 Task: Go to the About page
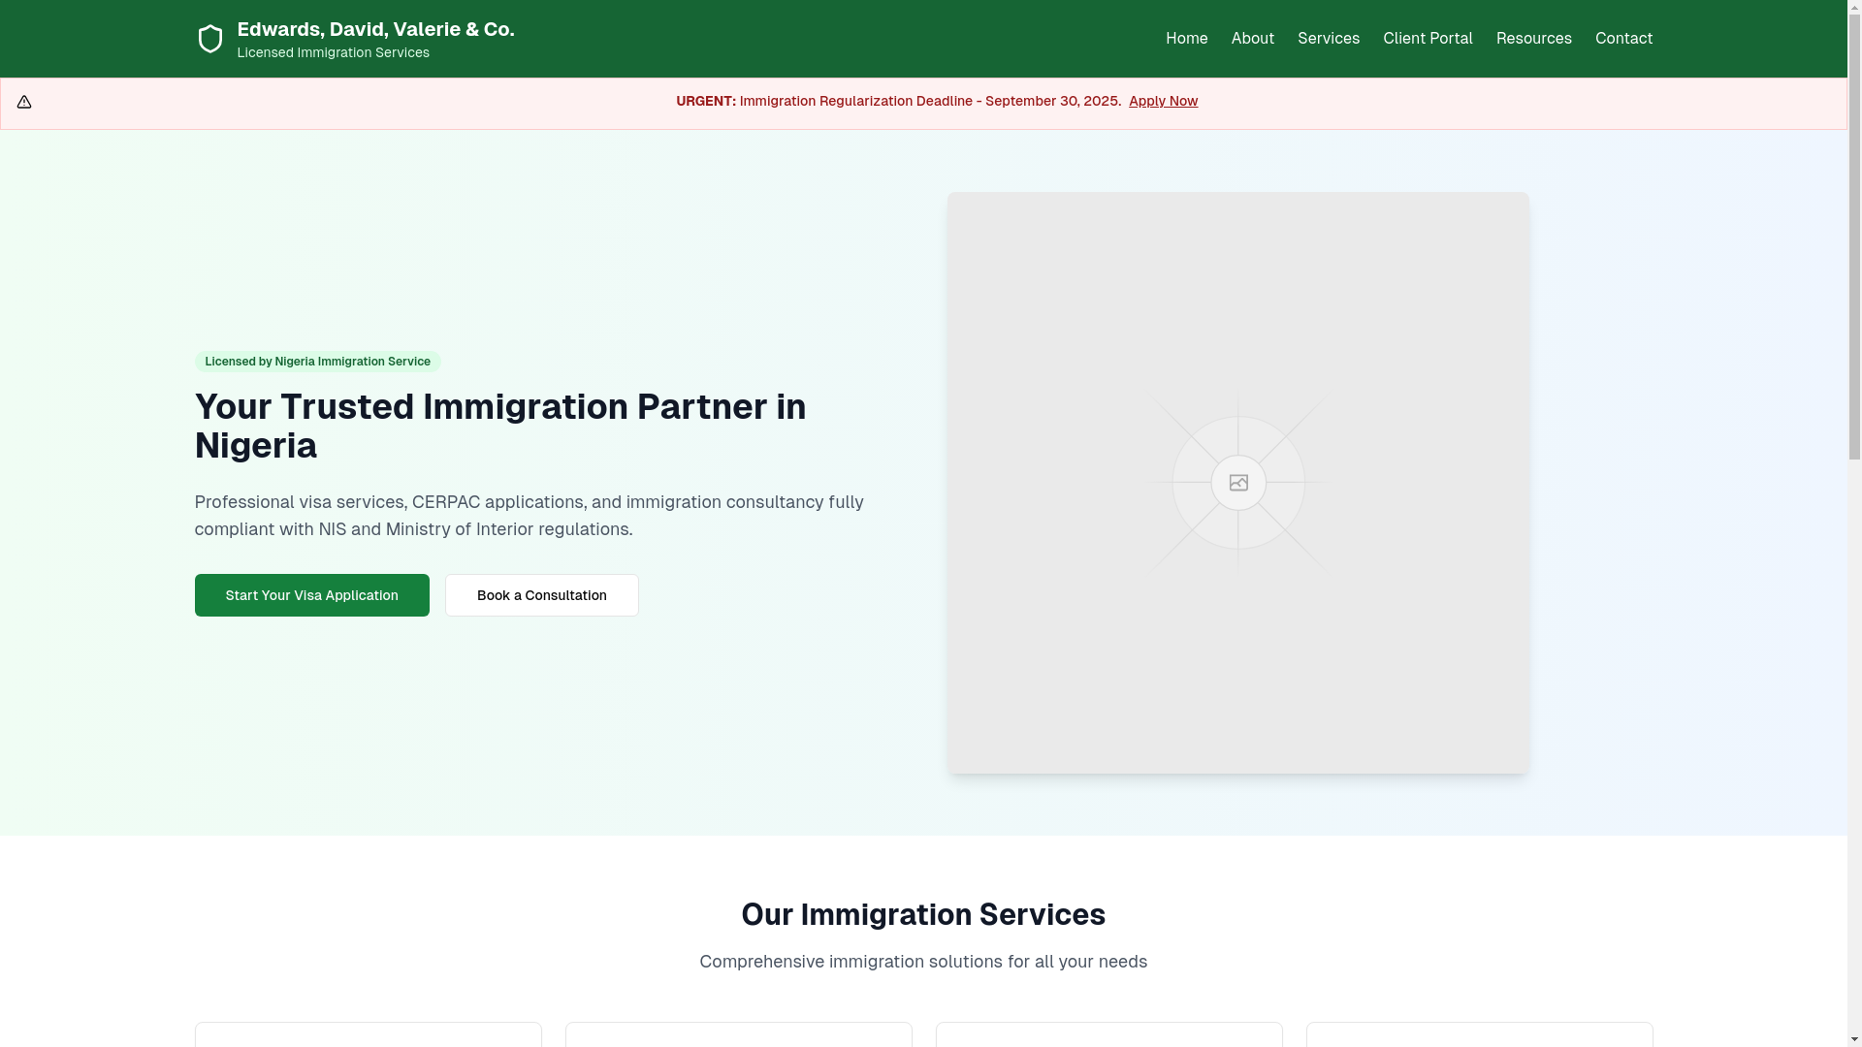(x=1253, y=39)
